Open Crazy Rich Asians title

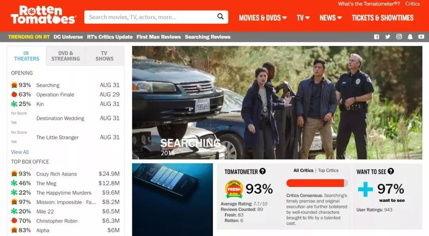click(56, 174)
